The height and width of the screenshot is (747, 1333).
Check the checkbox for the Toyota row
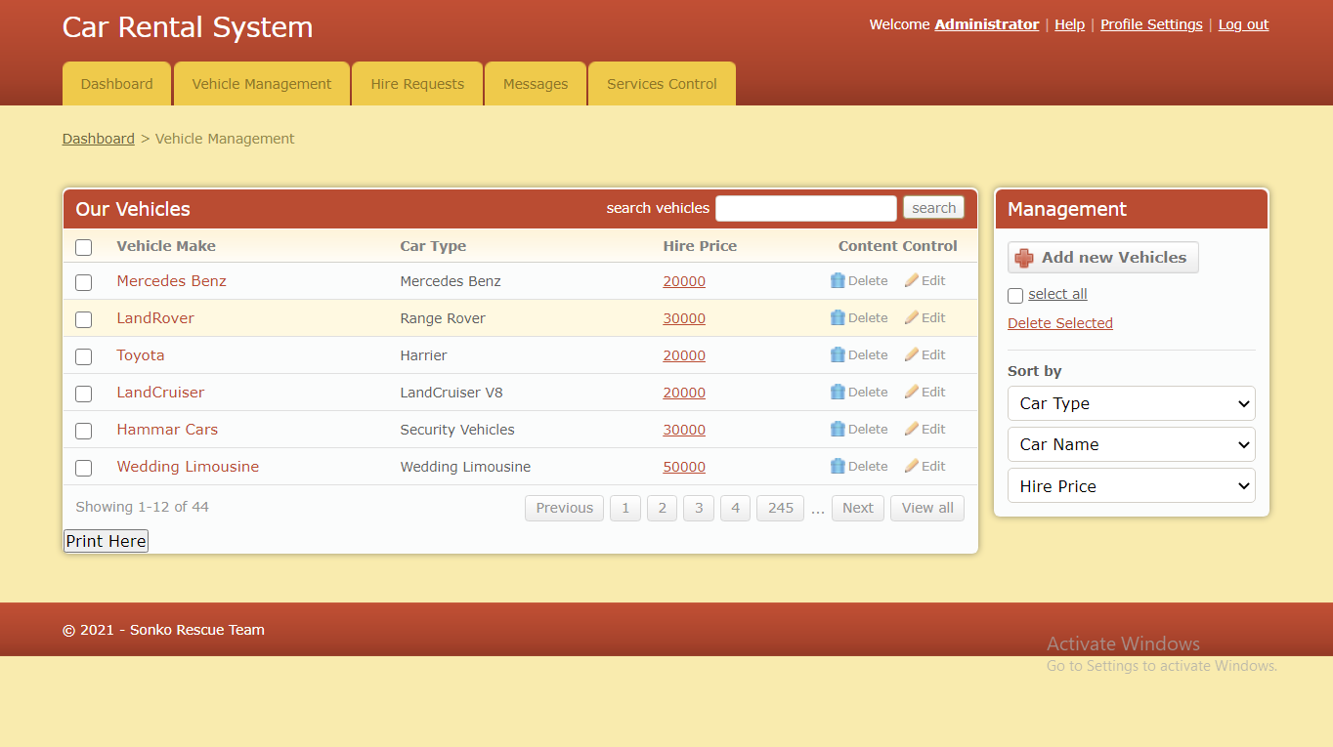83,356
